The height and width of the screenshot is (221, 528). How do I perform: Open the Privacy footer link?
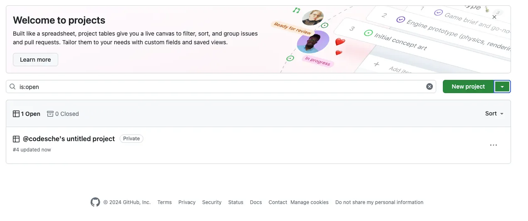coord(187,202)
